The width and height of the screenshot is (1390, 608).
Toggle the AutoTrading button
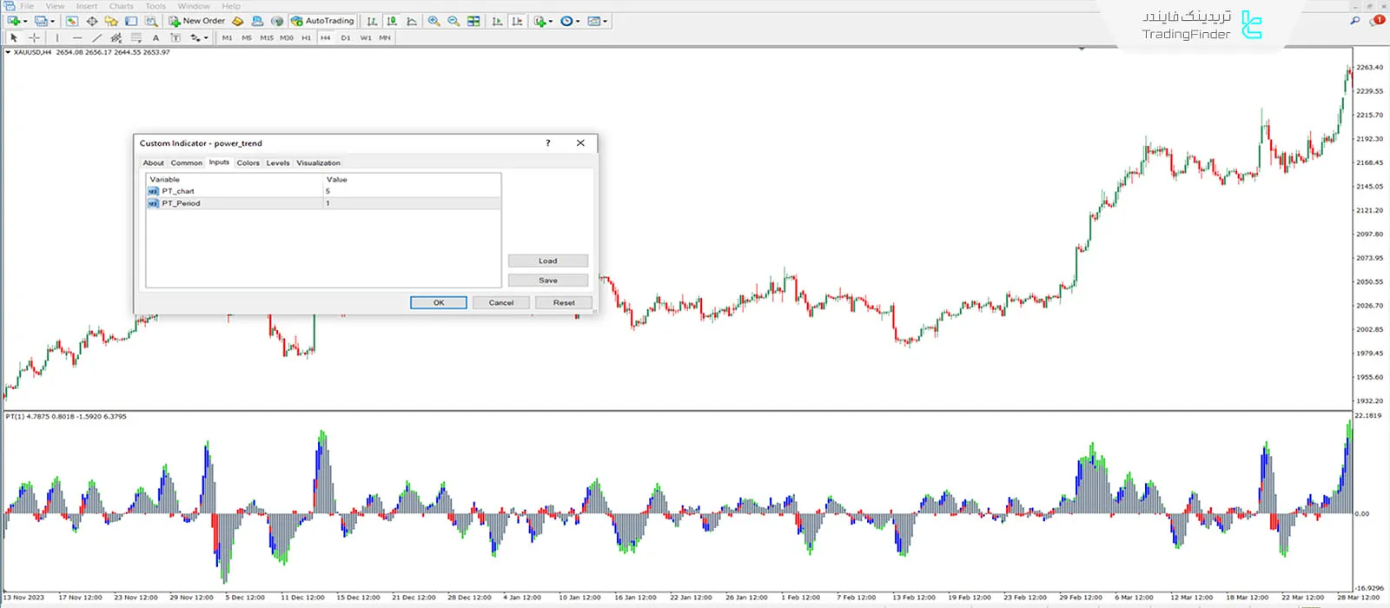pos(322,21)
